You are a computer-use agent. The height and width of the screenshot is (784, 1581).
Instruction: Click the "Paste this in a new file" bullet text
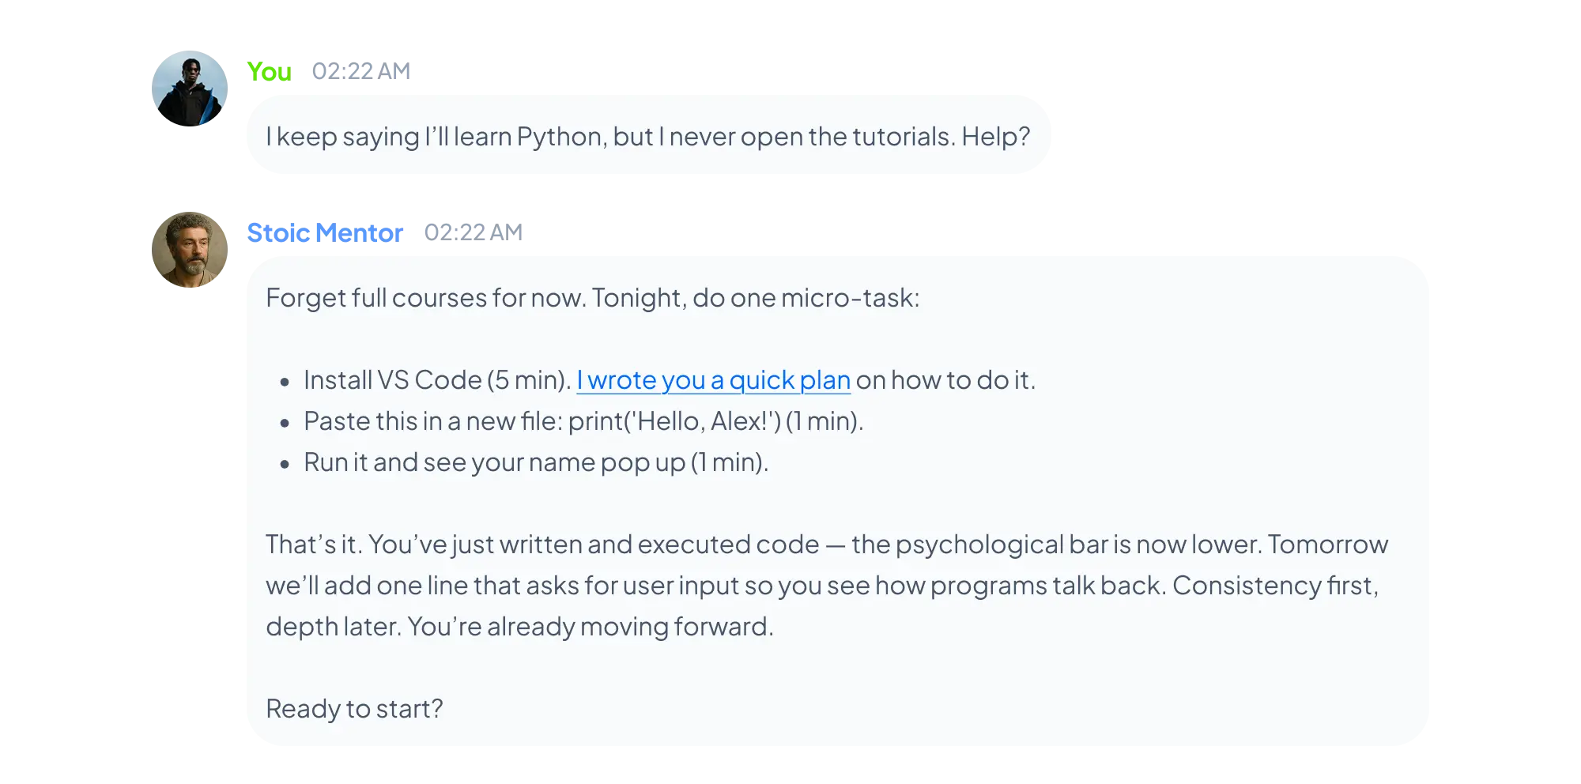pos(433,421)
